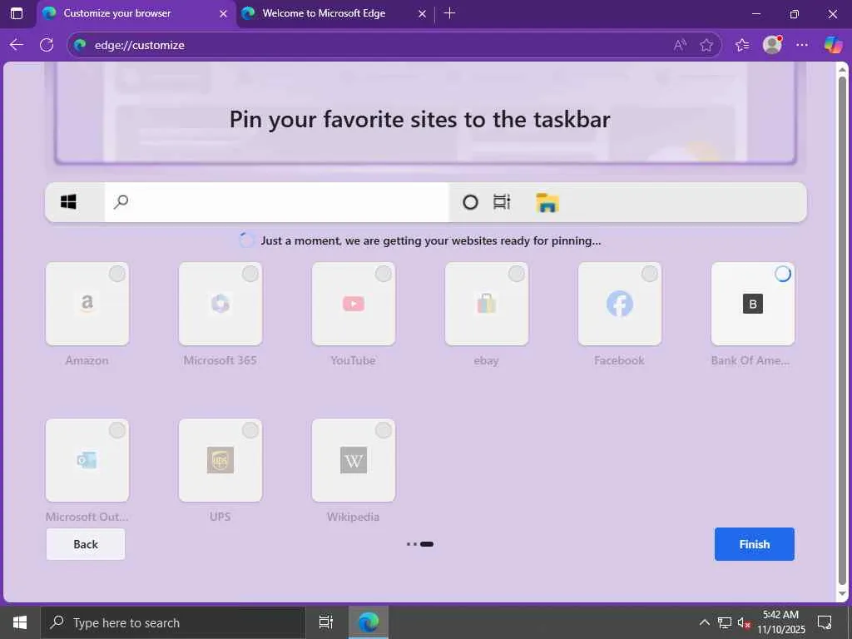Viewport: 852px width, 639px height.
Task: Check the ebay tile's selection circle
Action: [x=516, y=274]
